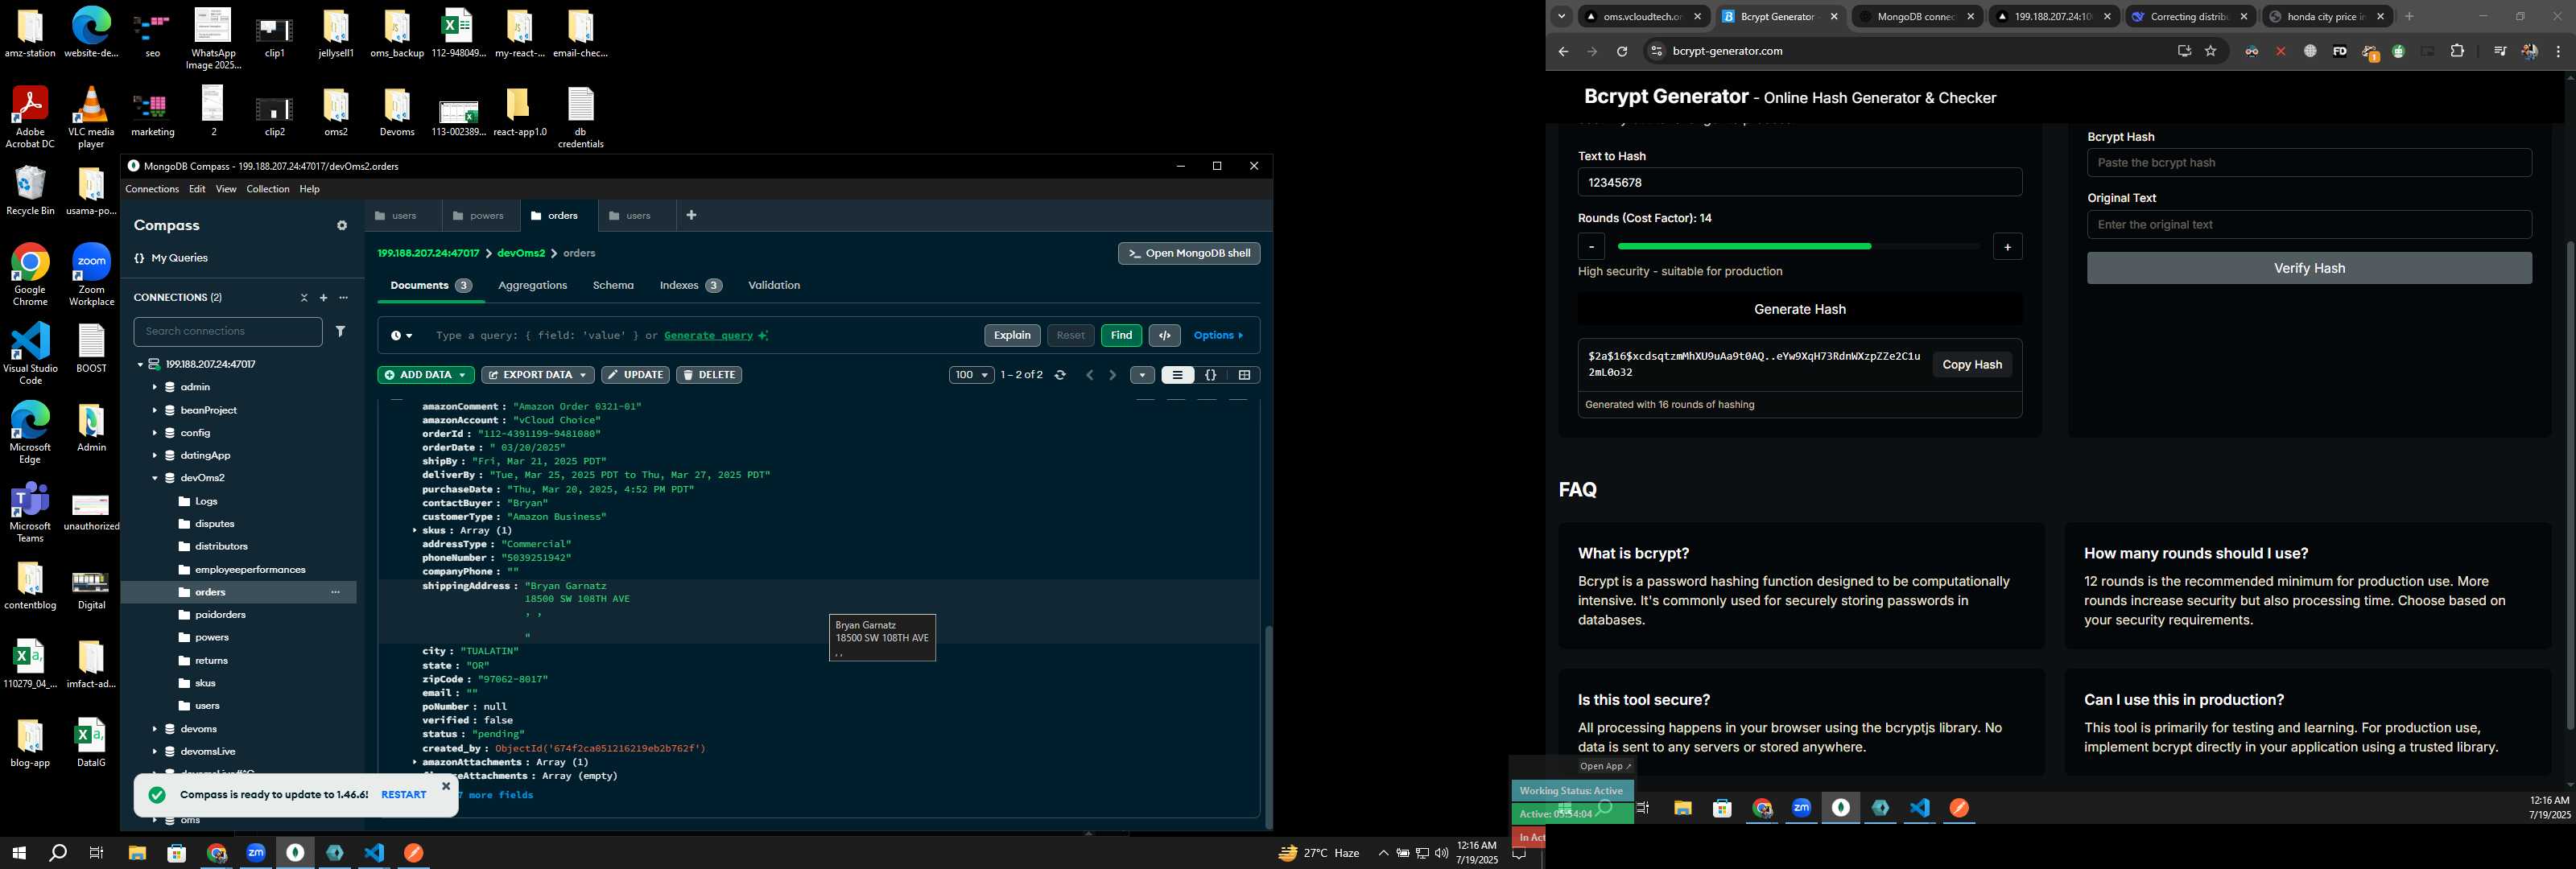This screenshot has height=869, width=2576.
Task: Open My Queries in Compass sidebar
Action: click(x=171, y=258)
